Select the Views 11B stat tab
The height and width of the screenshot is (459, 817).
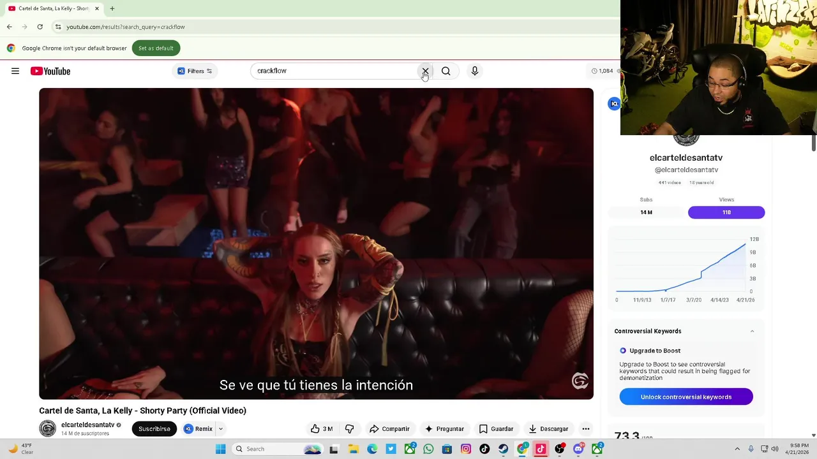tap(726, 212)
